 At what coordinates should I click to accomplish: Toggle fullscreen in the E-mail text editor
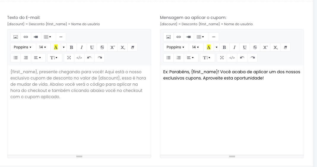pos(69,58)
